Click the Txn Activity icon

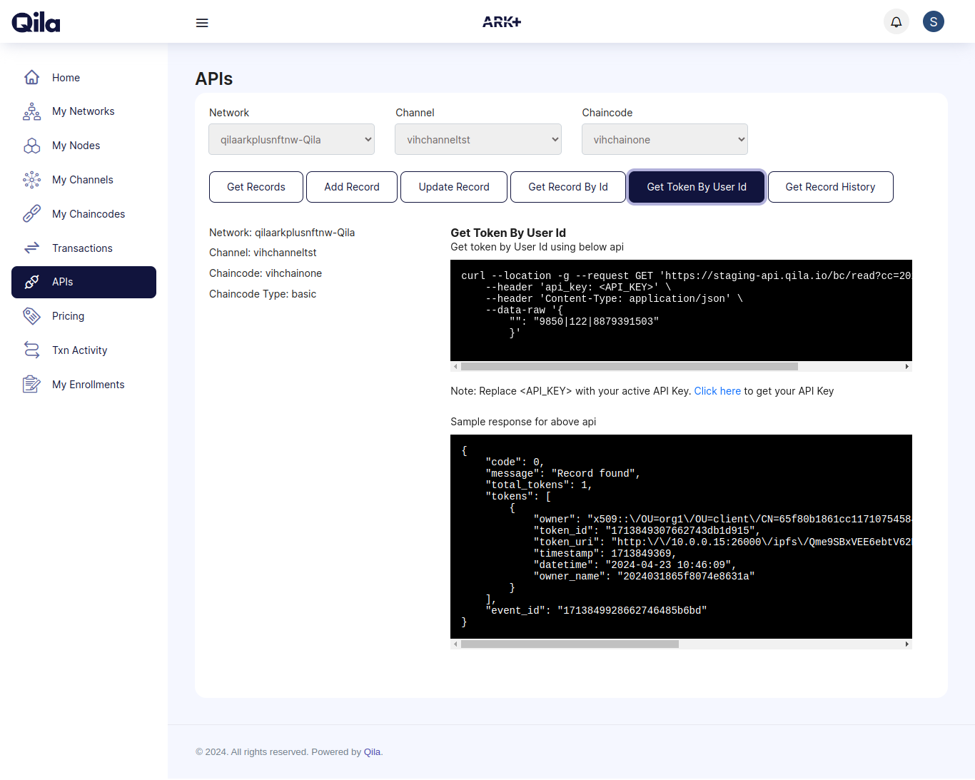32,350
